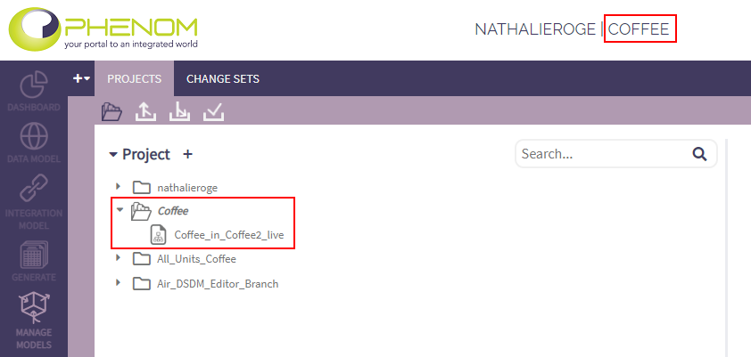Viewport: 751px width, 357px height.
Task: Select the Projects tab
Action: (x=134, y=79)
